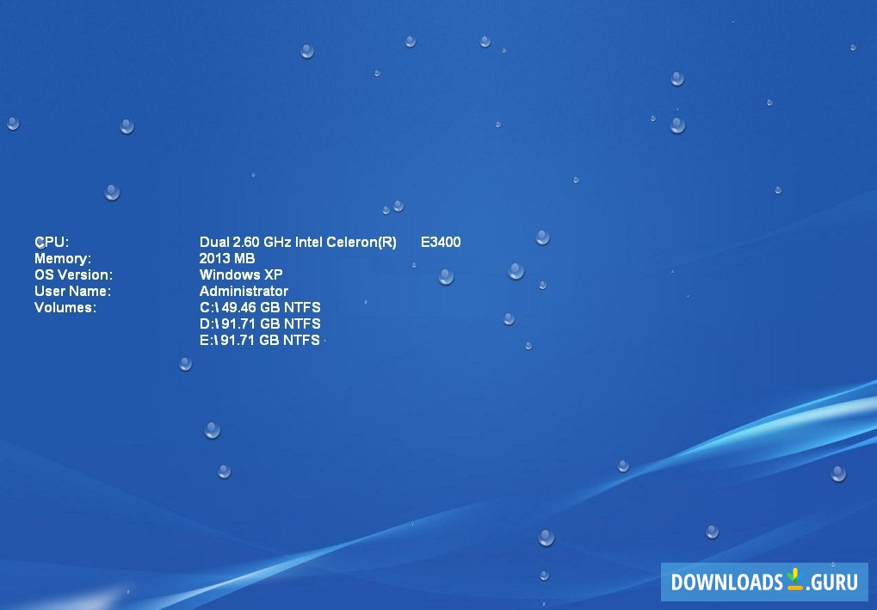This screenshot has height=610, width=877.
Task: Select the "Administrator" user name value
Action: click(244, 291)
